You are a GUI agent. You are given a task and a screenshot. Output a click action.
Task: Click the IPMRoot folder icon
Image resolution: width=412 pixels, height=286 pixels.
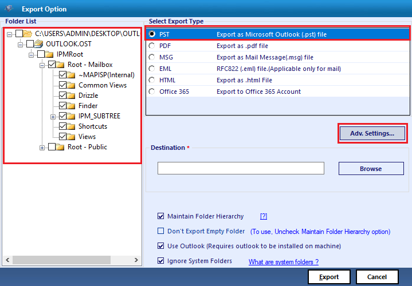[x=49, y=54]
